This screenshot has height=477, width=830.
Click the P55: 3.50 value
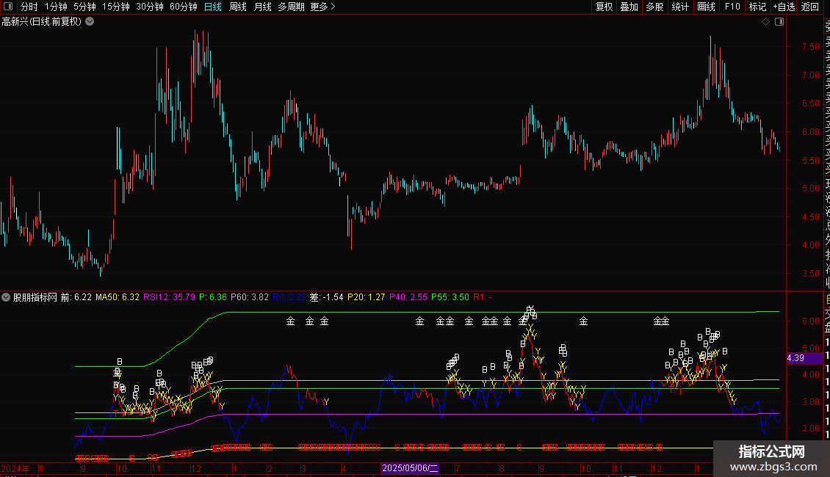click(450, 297)
